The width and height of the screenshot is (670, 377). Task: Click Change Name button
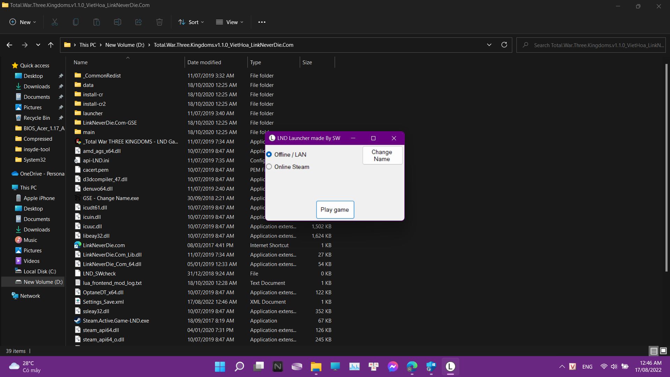point(382,155)
